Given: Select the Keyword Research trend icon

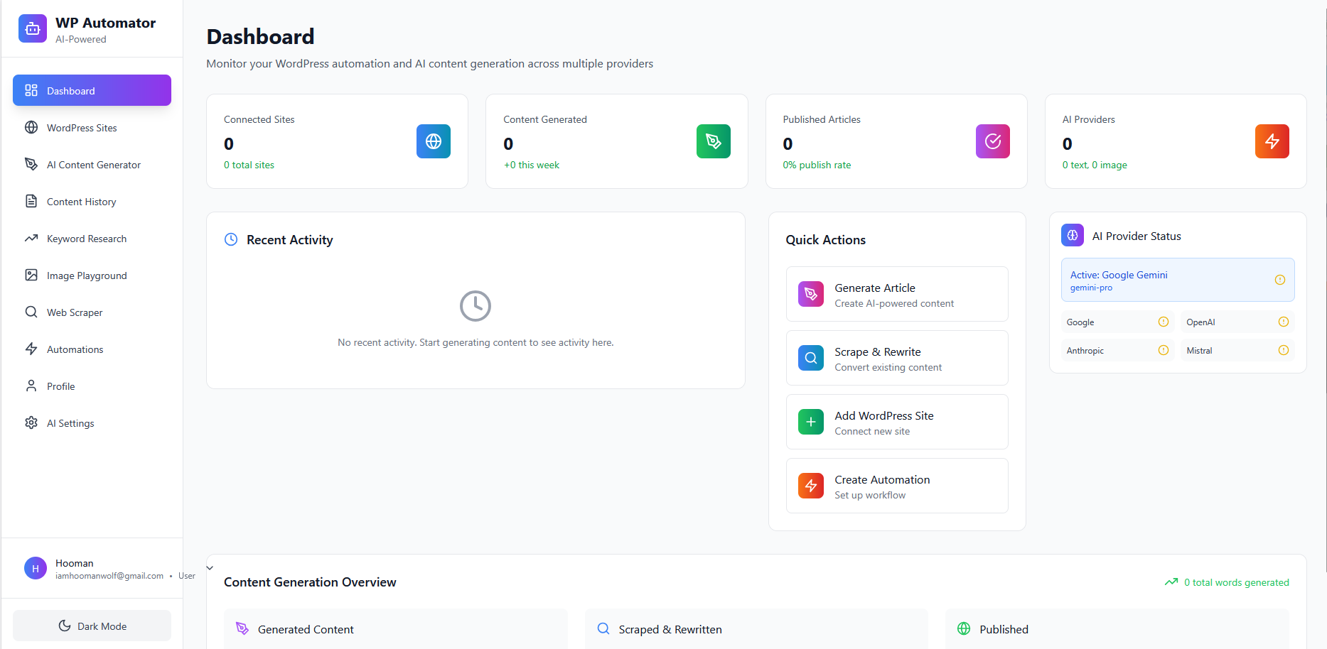Looking at the screenshot, I should pyautogui.click(x=31, y=238).
